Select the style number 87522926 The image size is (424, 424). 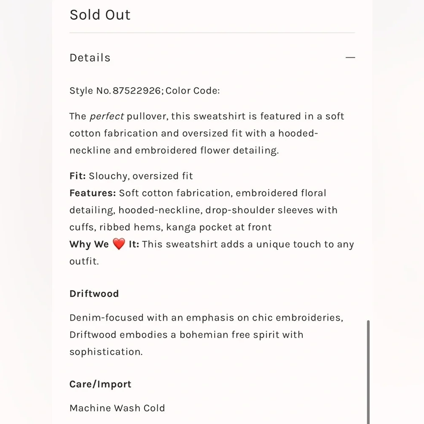[137, 91]
